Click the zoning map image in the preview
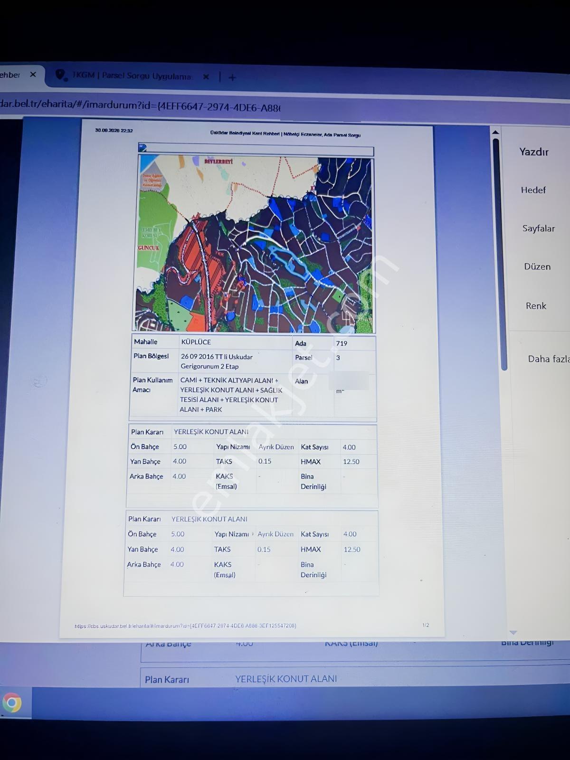570x760 pixels. click(255, 245)
